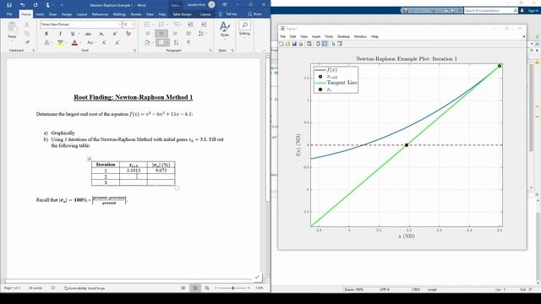Toggle Subscript formatting
This screenshot has width=541, height=304.
[101, 34]
